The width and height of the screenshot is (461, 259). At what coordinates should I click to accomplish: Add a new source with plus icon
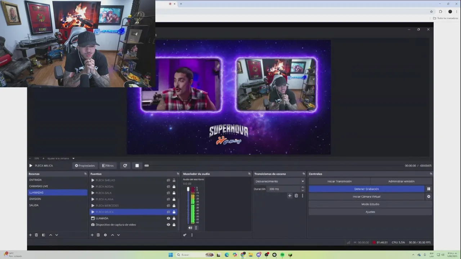pyautogui.click(x=92, y=235)
